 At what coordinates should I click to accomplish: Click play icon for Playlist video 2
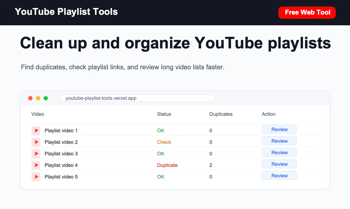[36, 142]
